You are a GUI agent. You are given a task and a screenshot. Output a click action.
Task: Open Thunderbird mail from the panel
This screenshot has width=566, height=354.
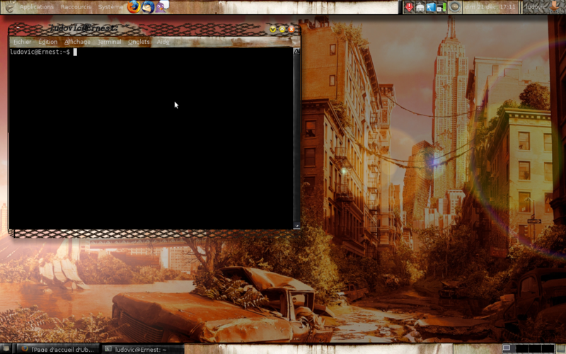(x=148, y=7)
